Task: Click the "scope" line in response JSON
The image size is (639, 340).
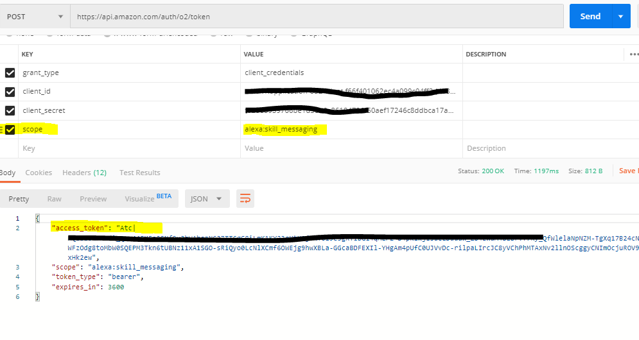Action: 118,267
